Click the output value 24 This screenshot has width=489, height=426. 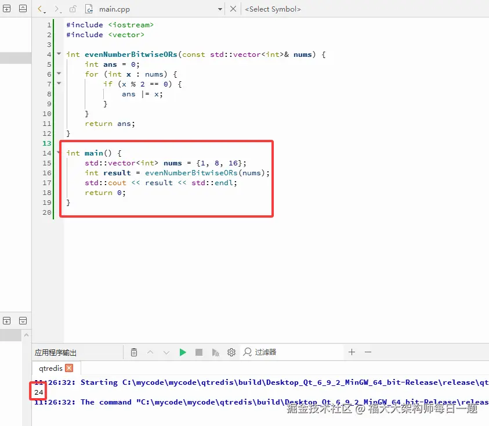pyautogui.click(x=39, y=392)
